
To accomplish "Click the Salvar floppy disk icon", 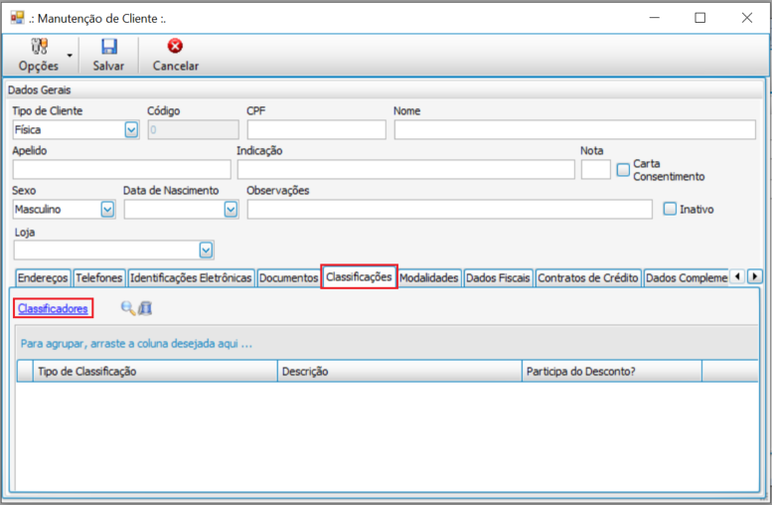I will [109, 47].
